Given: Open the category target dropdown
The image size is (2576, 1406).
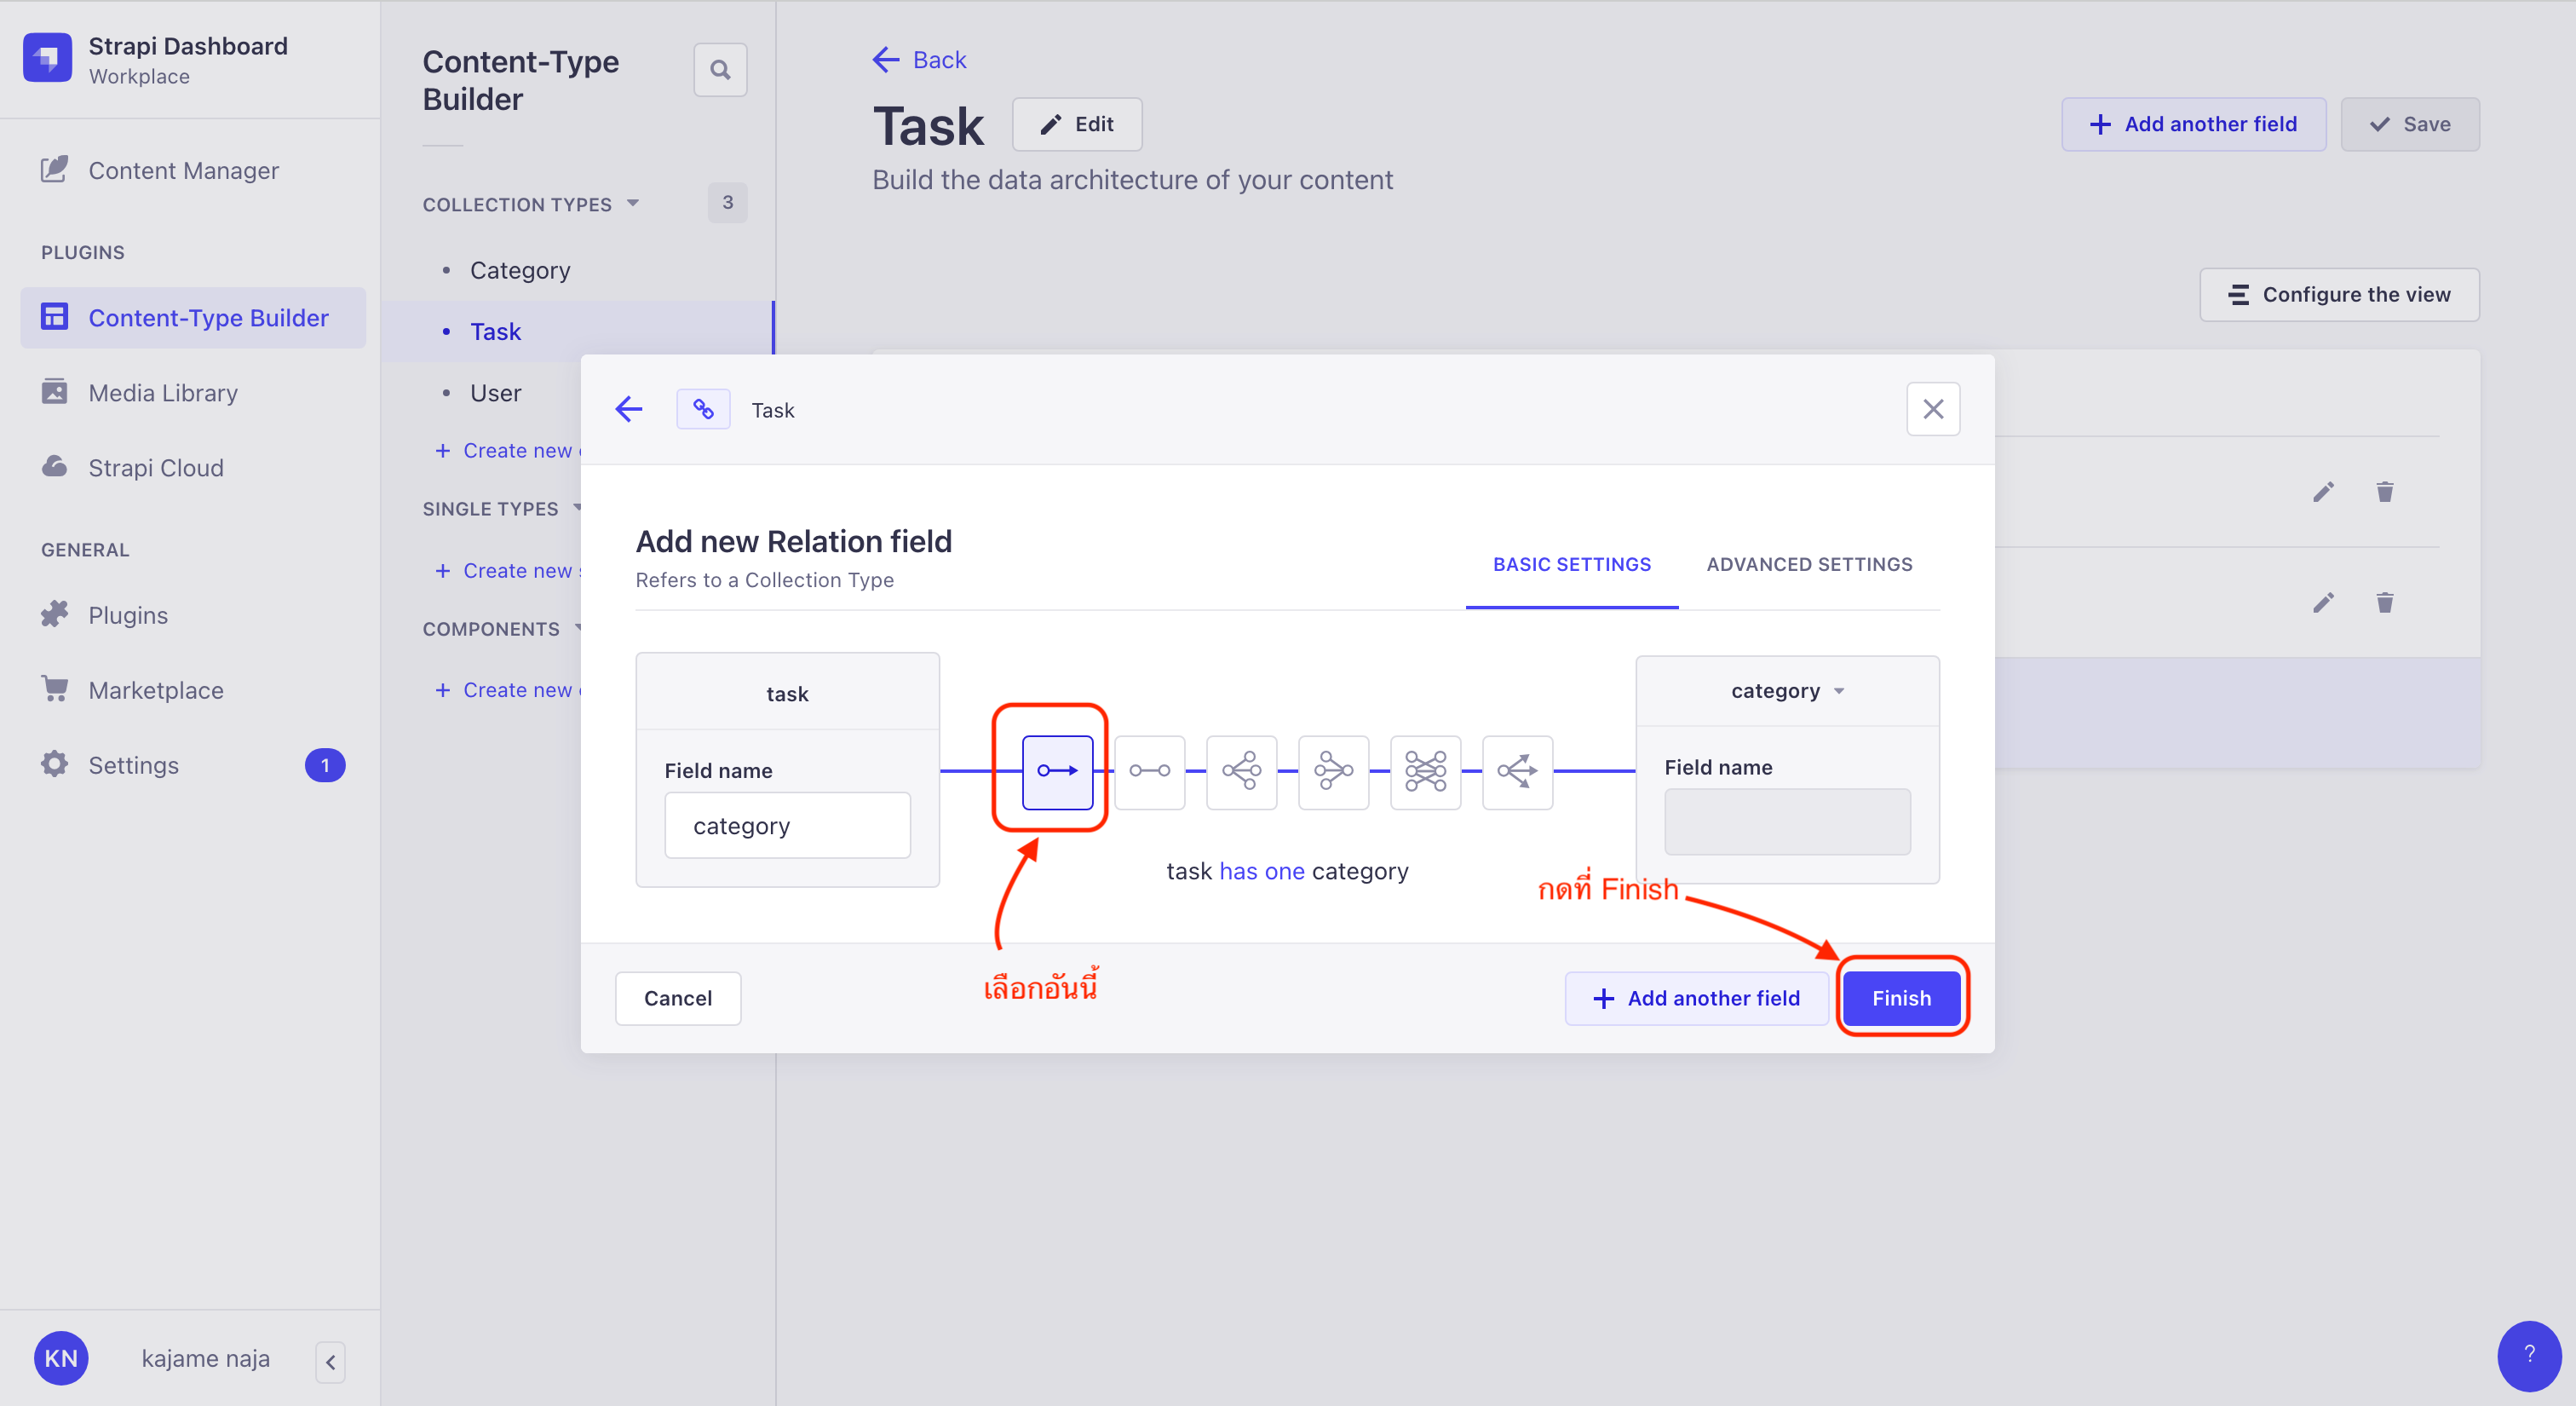Looking at the screenshot, I should (x=1787, y=691).
